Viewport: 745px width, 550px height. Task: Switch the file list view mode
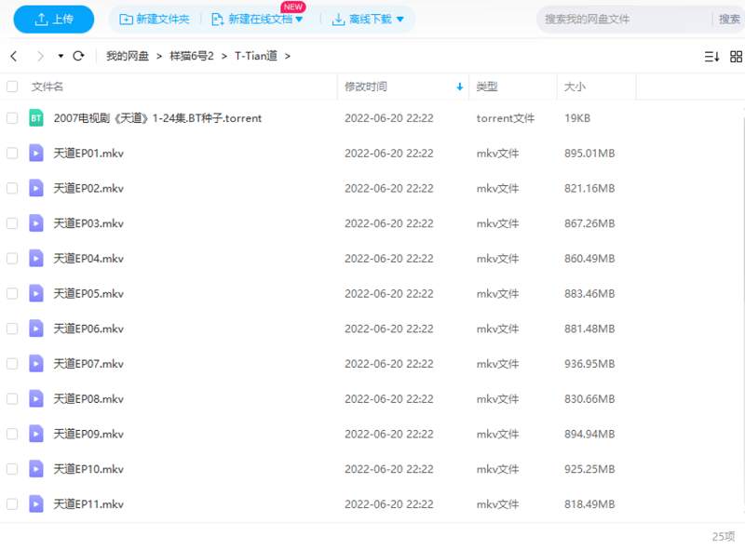coord(736,57)
